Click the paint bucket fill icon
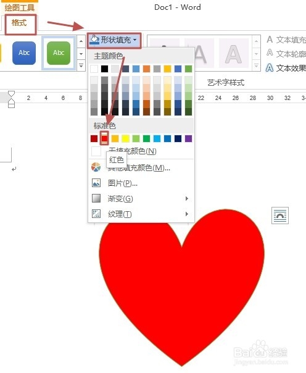This screenshot has width=306, height=373. tap(94, 40)
